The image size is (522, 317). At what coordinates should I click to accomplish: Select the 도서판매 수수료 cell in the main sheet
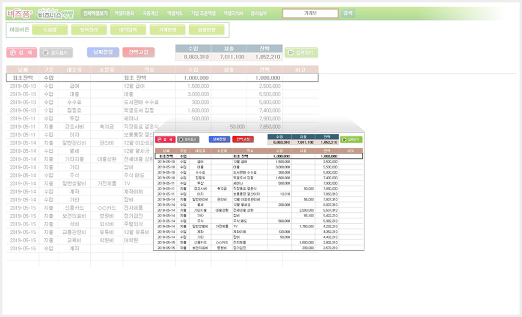149,102
